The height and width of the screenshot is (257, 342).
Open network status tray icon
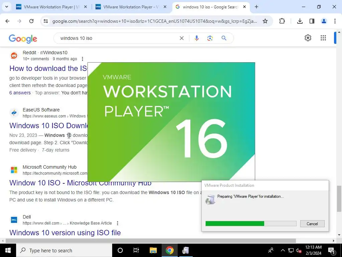[291, 250]
